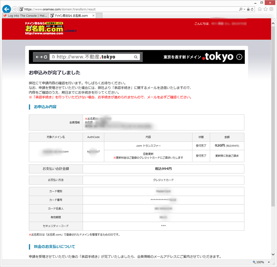Screen dimensions: 277x267
Task: Click the 状態 column header
Action: coord(201,137)
